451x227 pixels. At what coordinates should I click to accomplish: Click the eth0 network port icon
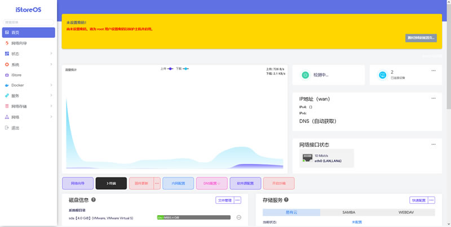pos(307,158)
